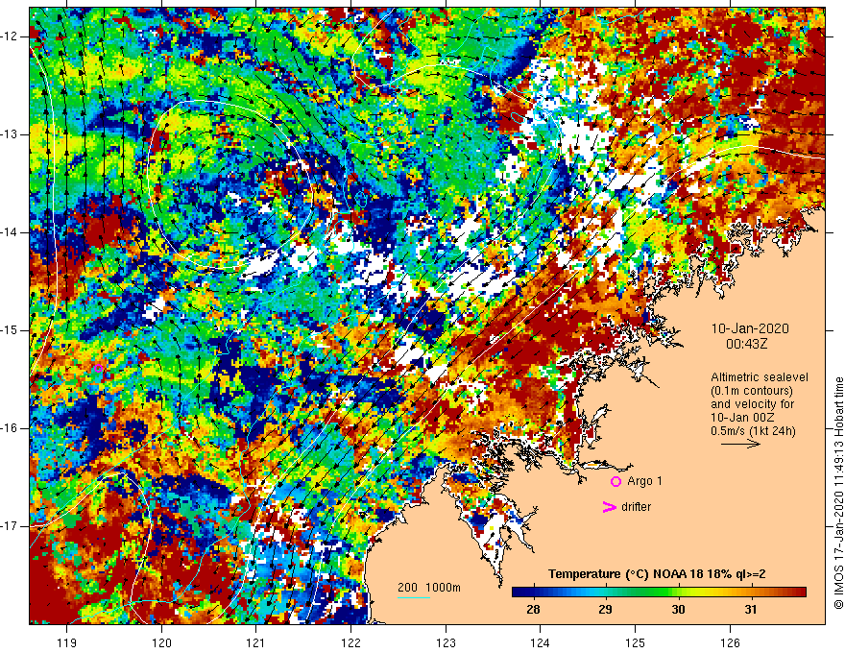Click the 'drifter' legend label
Screen dimensions: 845x653
click(x=636, y=507)
